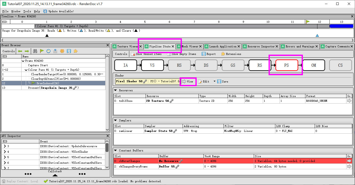Toggle Show Empty Items
The image size is (355, 185).
click(x=182, y=54)
